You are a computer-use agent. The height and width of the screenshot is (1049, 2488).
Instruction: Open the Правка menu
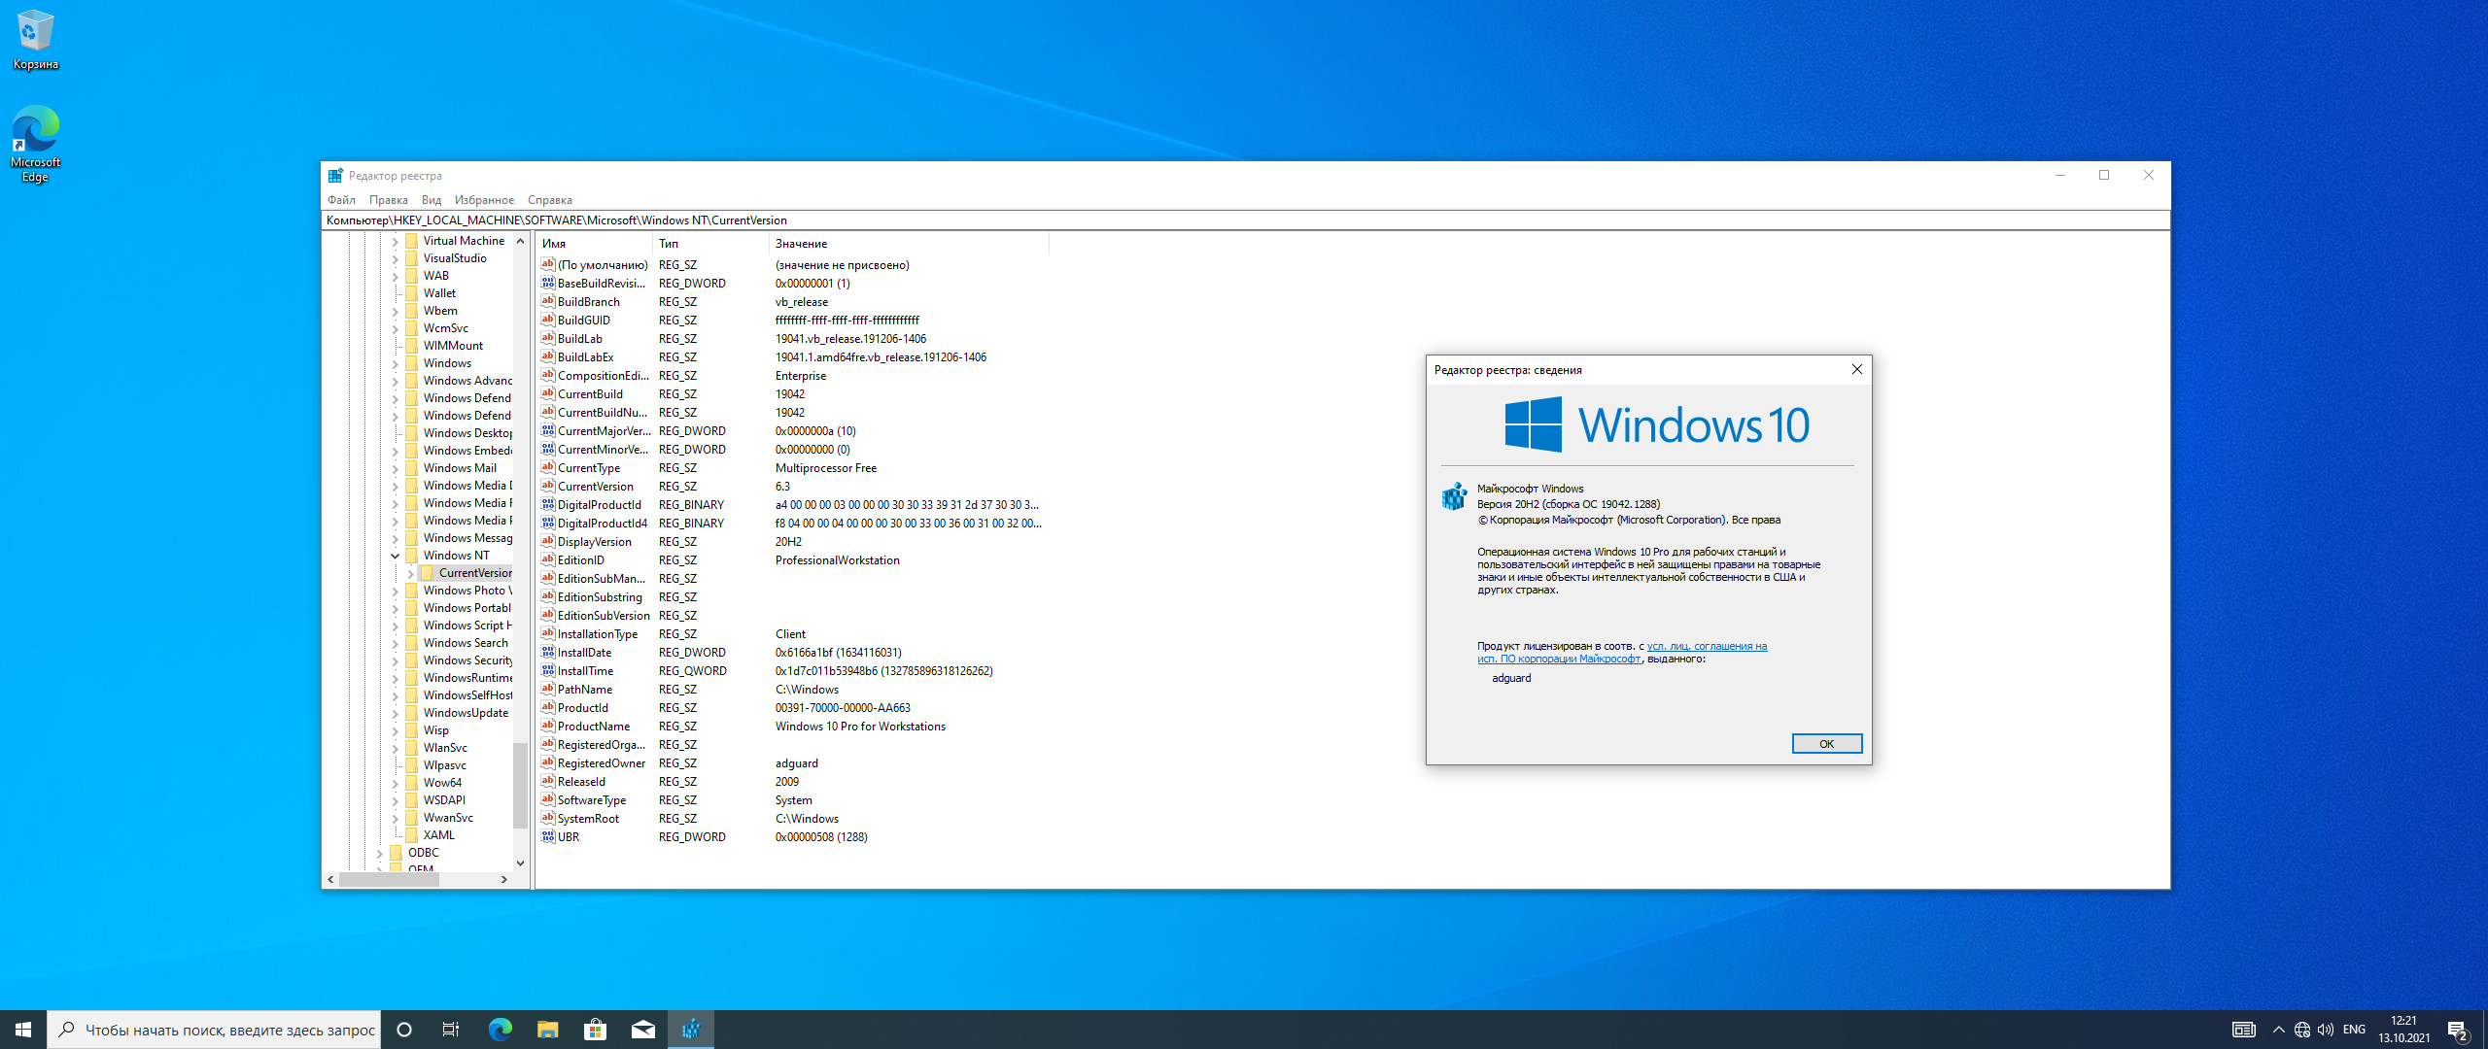click(388, 200)
